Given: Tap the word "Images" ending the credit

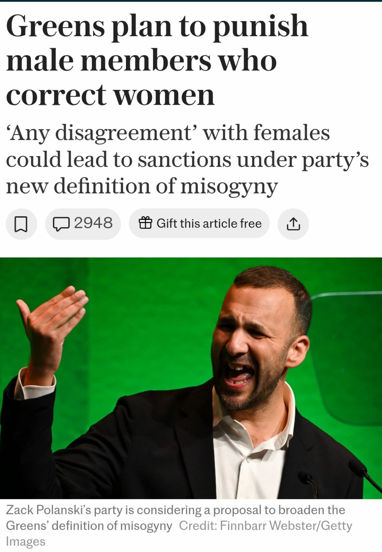Looking at the screenshot, I should pyautogui.click(x=25, y=542).
